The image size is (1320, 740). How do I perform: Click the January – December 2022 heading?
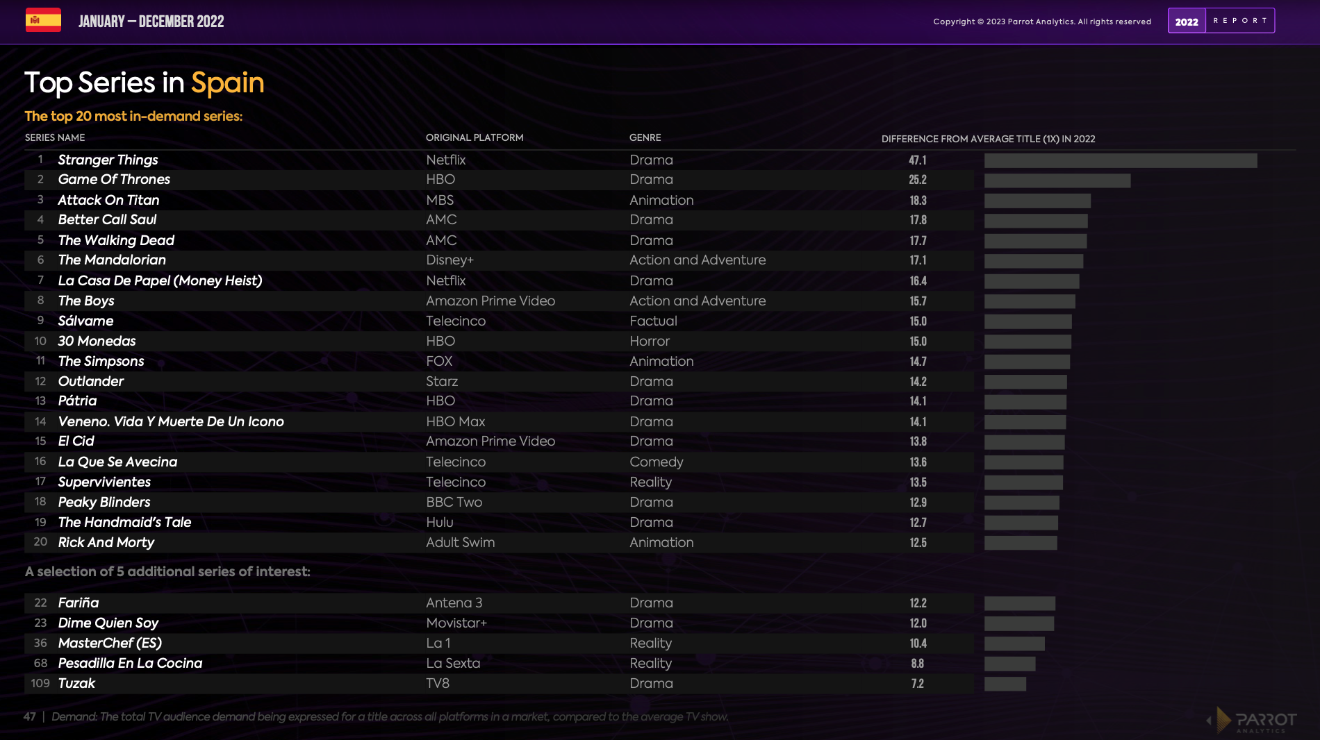151,22
